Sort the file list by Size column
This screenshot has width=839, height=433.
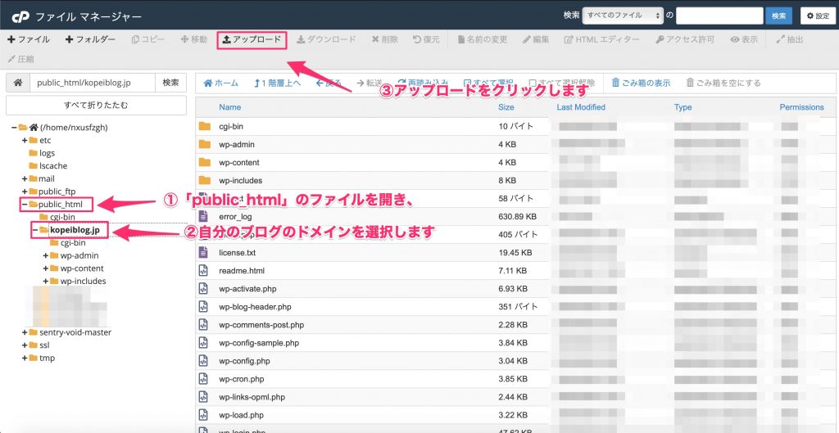[506, 107]
